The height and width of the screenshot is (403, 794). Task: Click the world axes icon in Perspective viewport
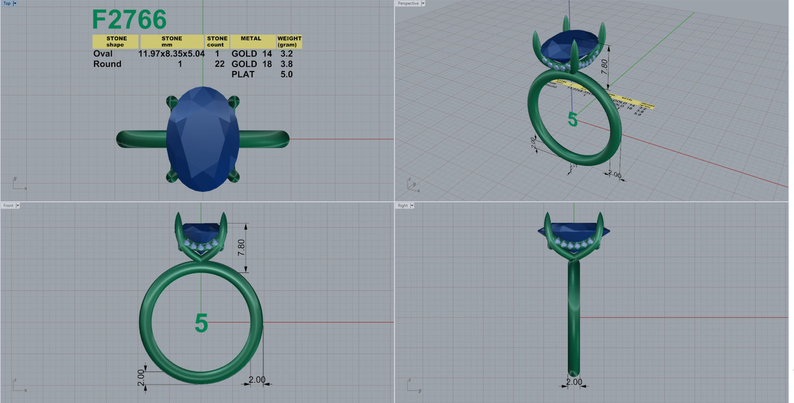click(x=413, y=185)
